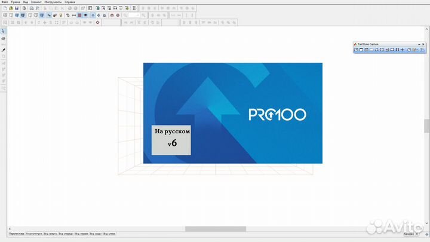Switch to the Вид сзади tab

[x=96, y=234]
